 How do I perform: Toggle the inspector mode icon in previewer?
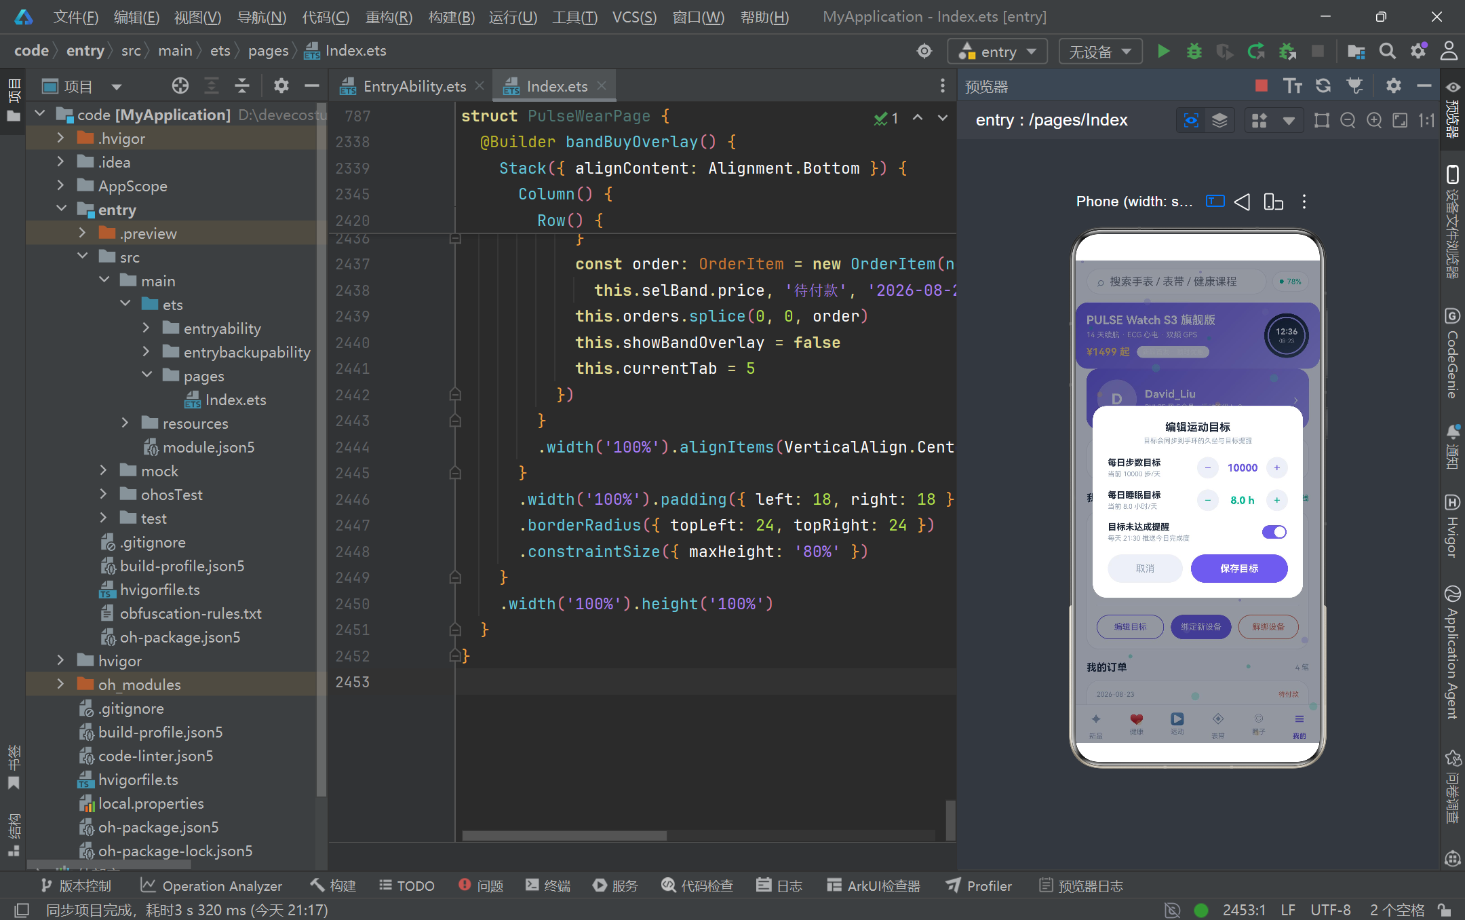pos(1191,120)
